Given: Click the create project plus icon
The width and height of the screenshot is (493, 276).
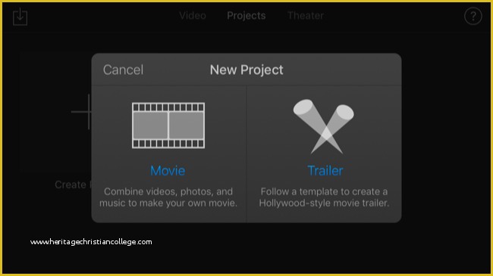Looking at the screenshot, I should (x=82, y=112).
